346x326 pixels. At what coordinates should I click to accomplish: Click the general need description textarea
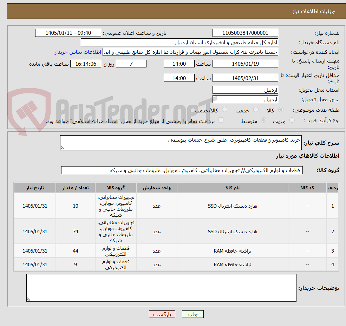pos(181,143)
